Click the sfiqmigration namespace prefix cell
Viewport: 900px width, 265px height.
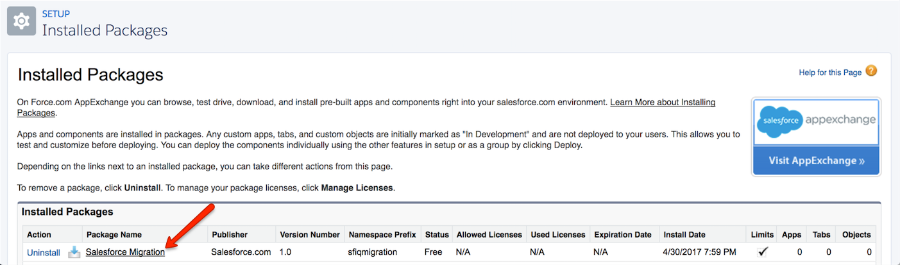[x=373, y=252]
